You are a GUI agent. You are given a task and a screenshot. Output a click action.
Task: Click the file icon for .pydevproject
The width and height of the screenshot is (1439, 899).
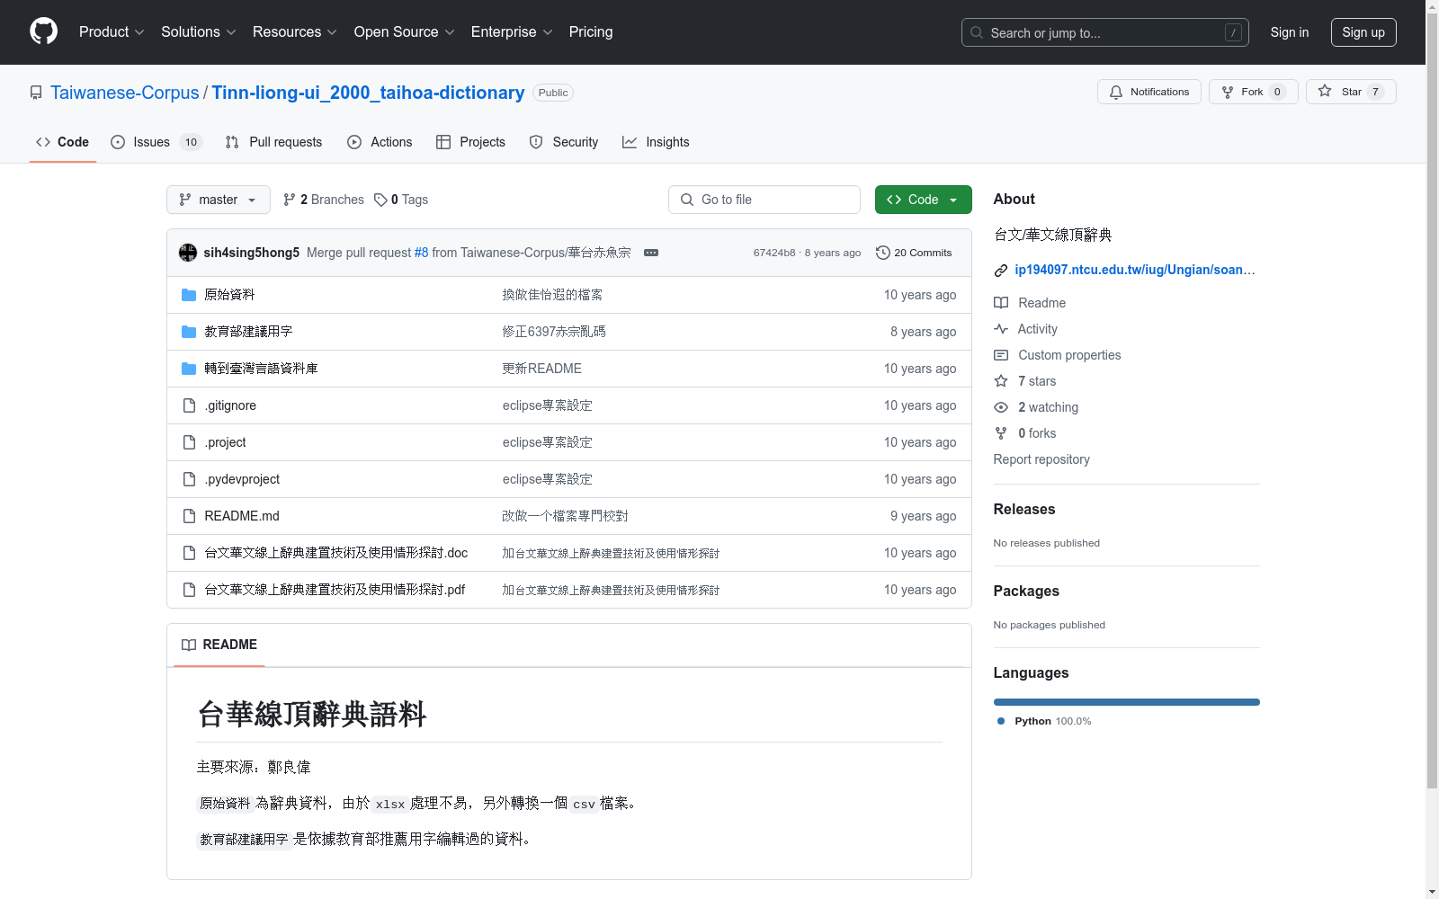[x=189, y=479]
